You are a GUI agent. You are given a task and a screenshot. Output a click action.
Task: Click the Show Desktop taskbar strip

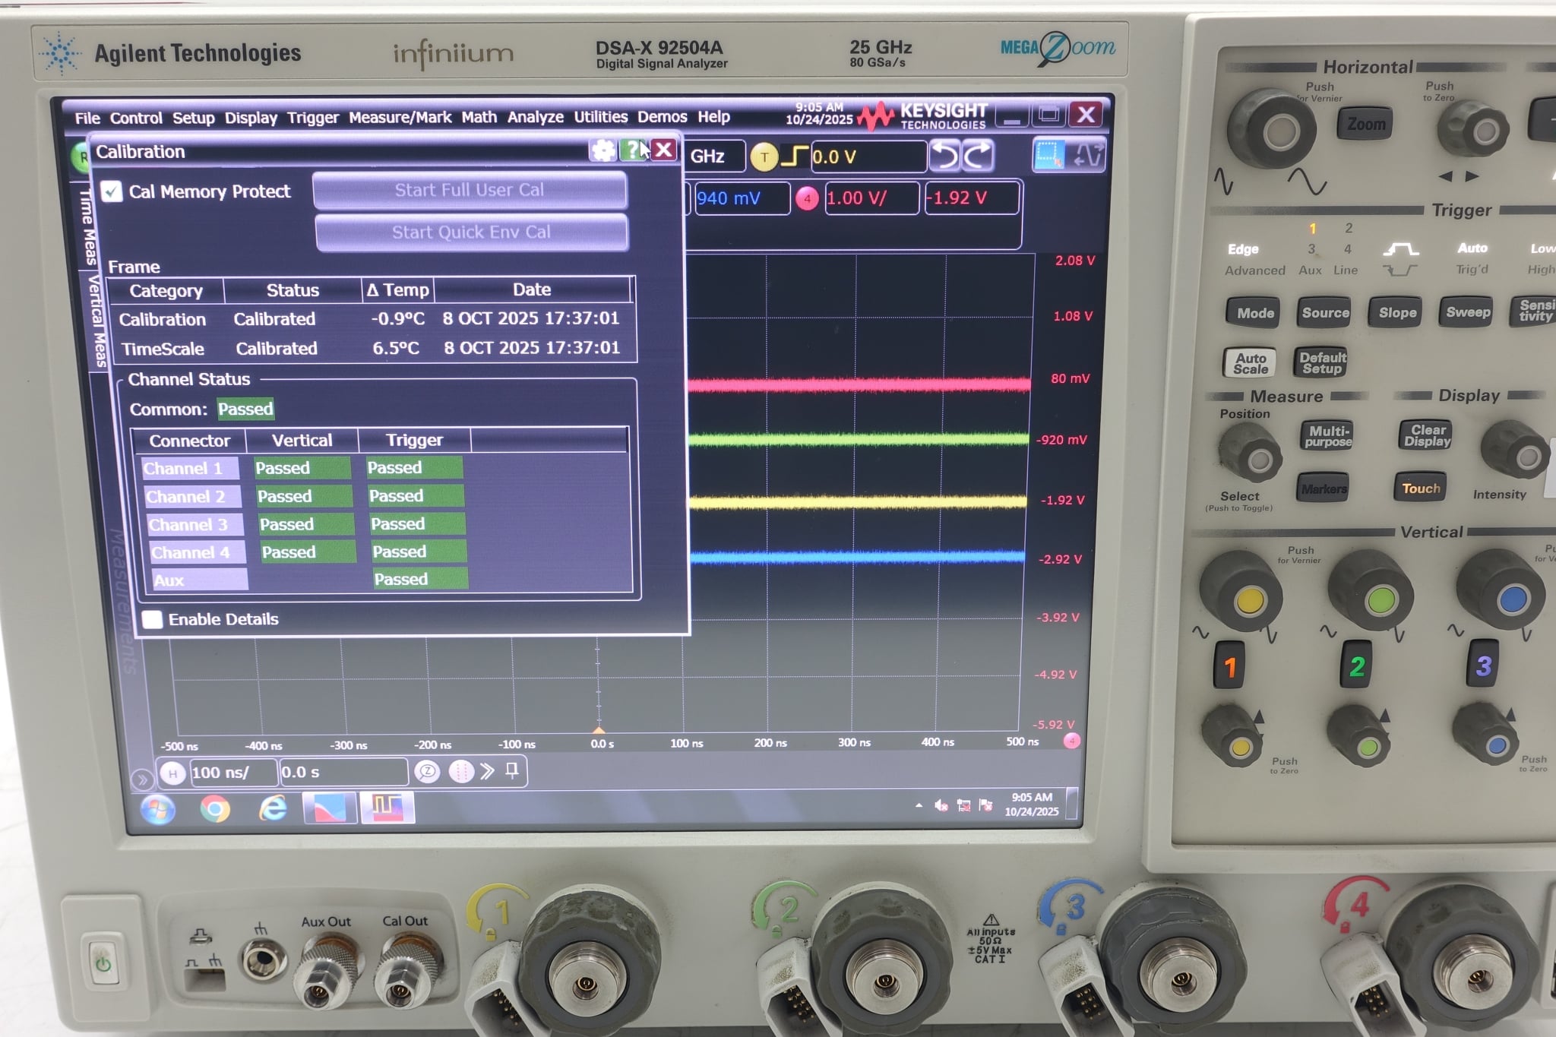point(1072,803)
